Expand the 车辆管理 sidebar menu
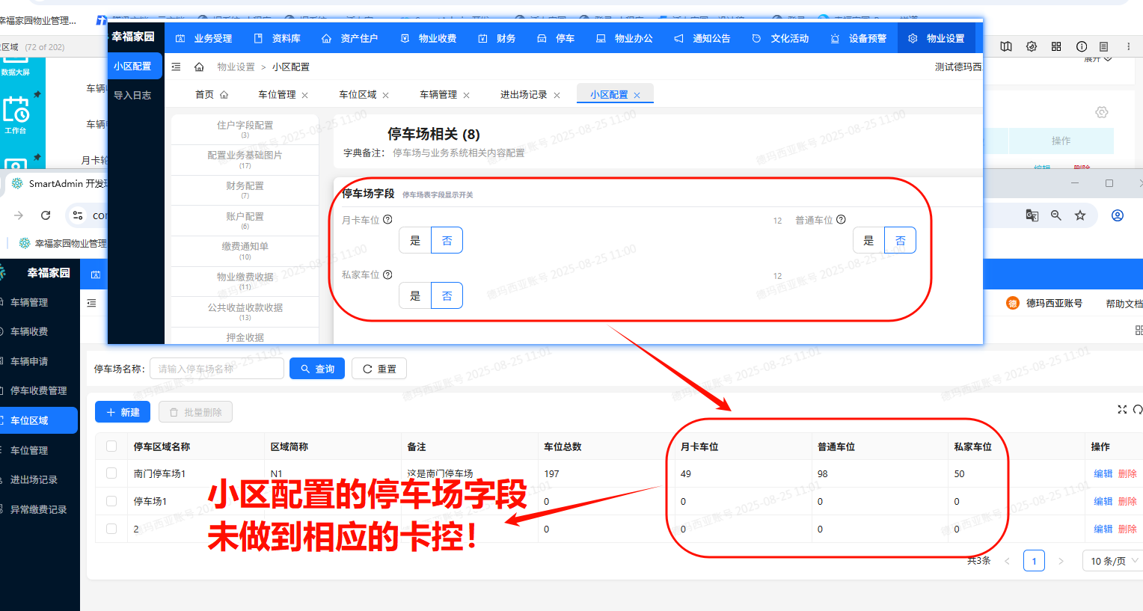 [x=29, y=302]
